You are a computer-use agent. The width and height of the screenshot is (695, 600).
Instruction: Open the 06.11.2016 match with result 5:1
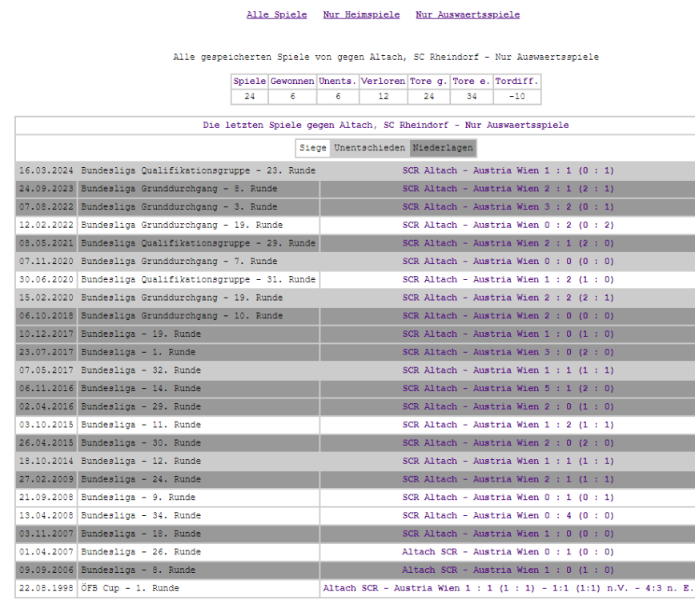click(x=508, y=388)
